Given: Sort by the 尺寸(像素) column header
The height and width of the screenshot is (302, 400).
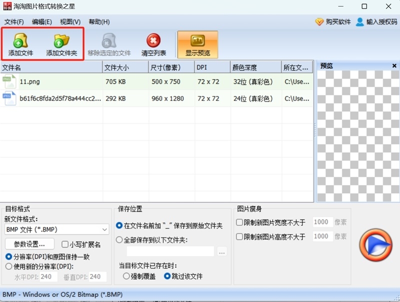Looking at the screenshot, I should click(171, 67).
